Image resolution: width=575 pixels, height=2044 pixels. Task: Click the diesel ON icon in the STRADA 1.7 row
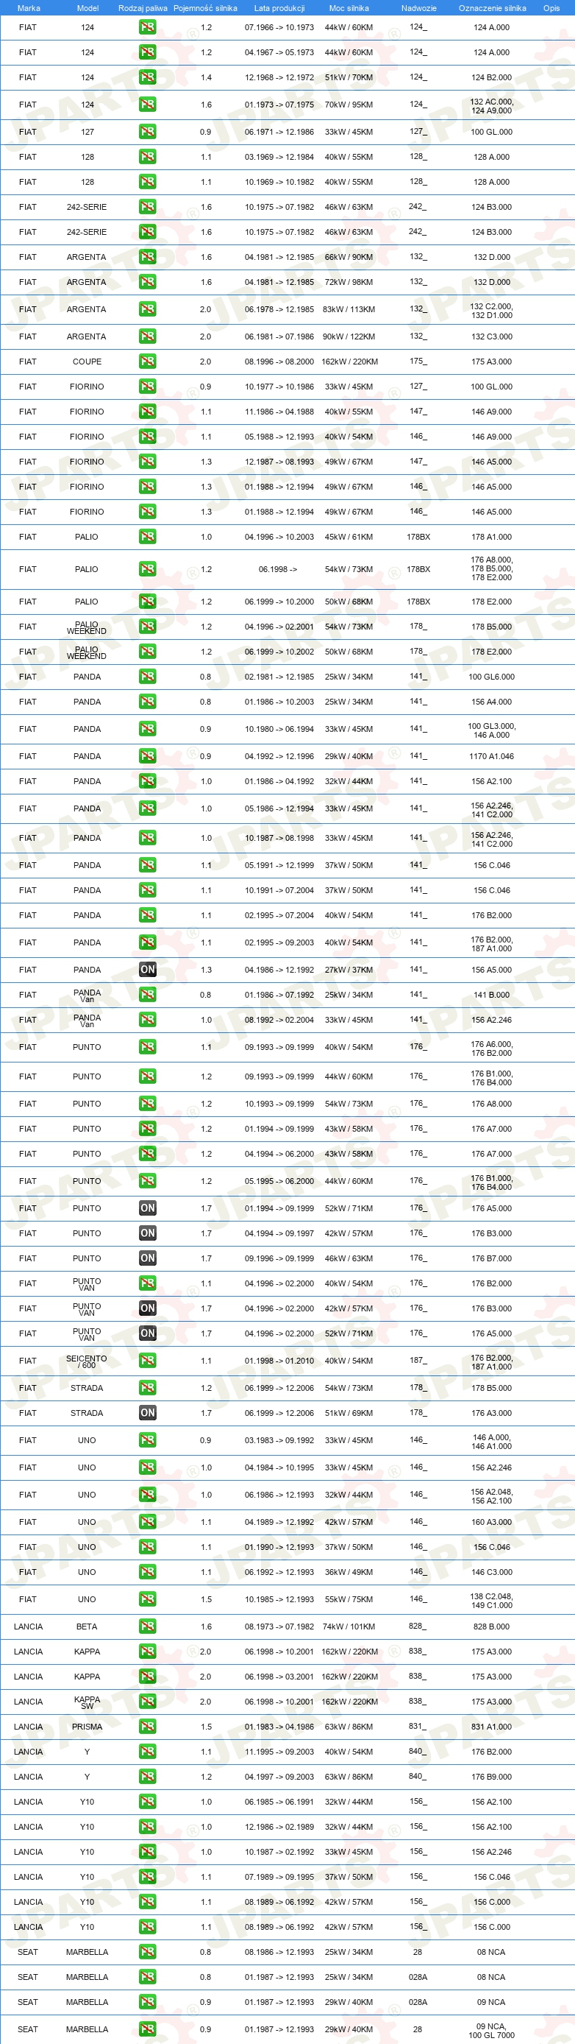click(x=147, y=1413)
